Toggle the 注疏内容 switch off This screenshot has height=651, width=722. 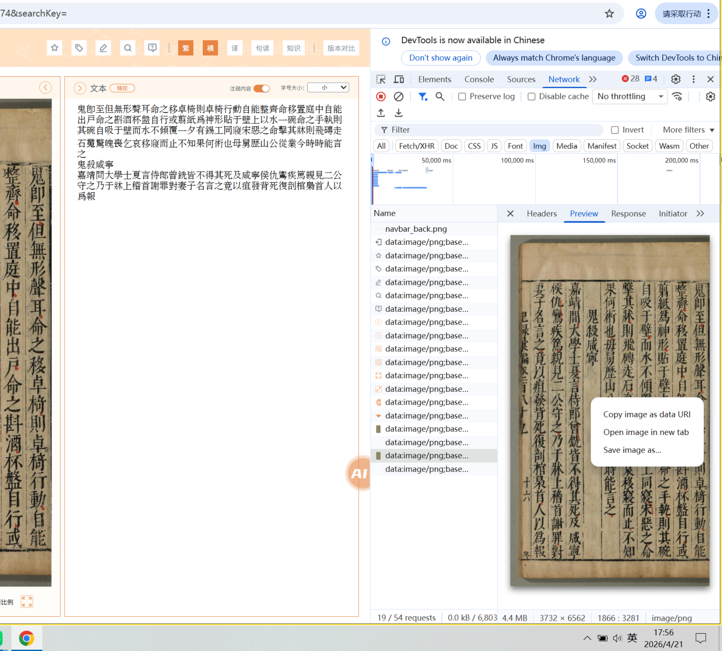[262, 88]
